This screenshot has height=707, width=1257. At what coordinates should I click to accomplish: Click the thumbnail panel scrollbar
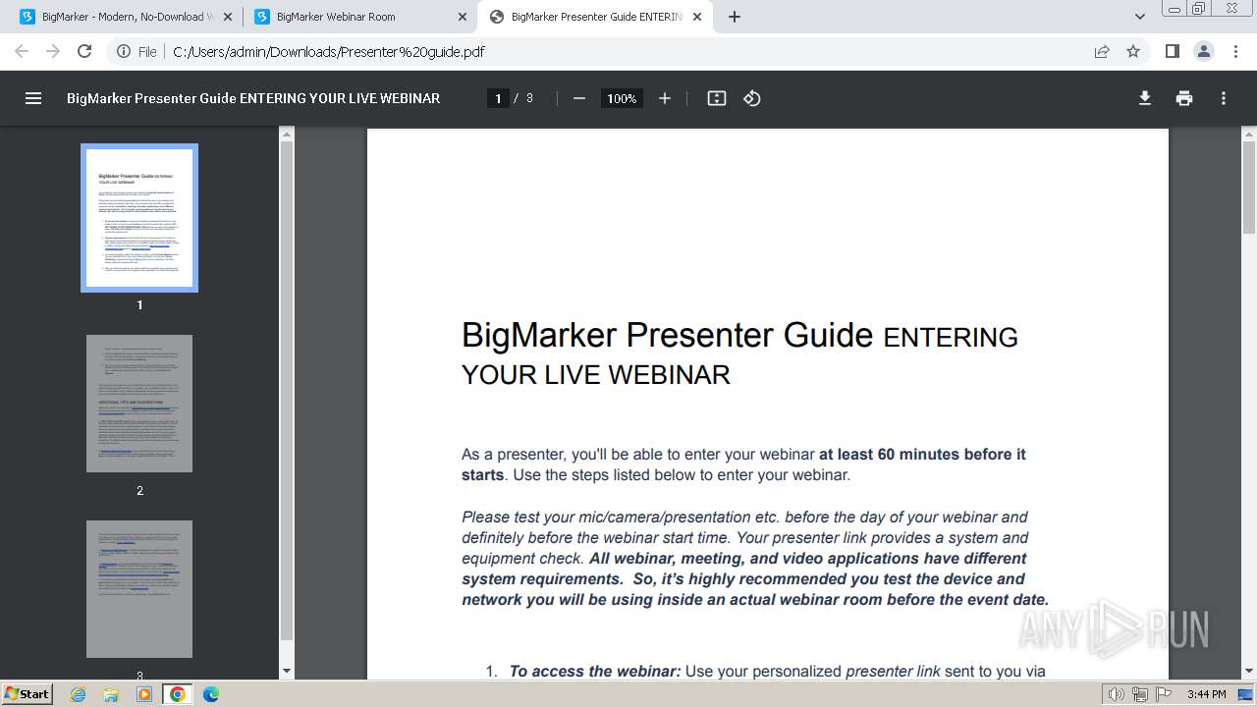click(x=287, y=391)
